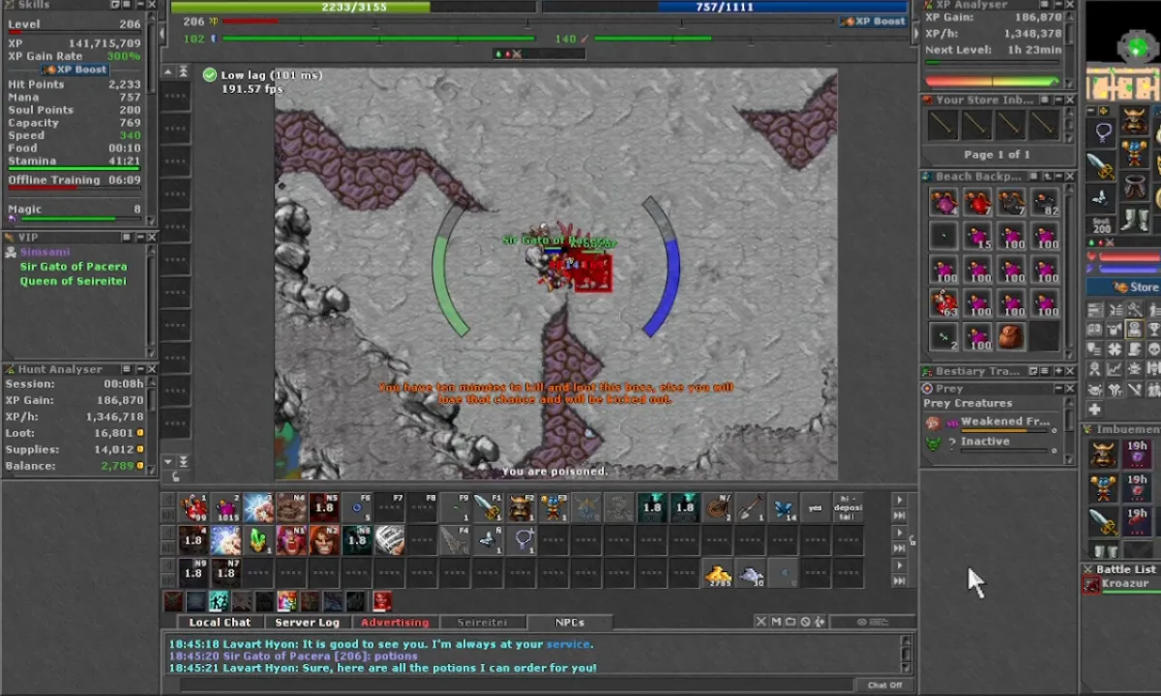Use the potion hotkey showing 1015
Viewport: 1161px width, 696px height.
click(x=226, y=507)
